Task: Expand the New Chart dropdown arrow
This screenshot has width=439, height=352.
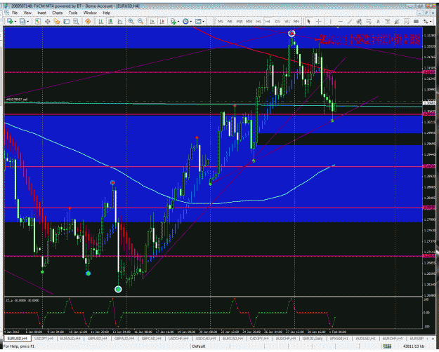Action: pyautogui.click(x=15, y=22)
